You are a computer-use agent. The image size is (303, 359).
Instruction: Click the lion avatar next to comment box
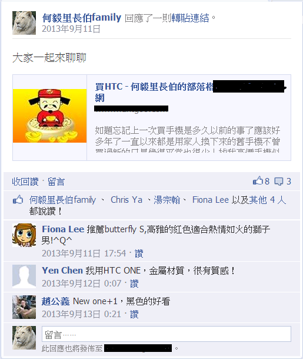tap(24, 338)
